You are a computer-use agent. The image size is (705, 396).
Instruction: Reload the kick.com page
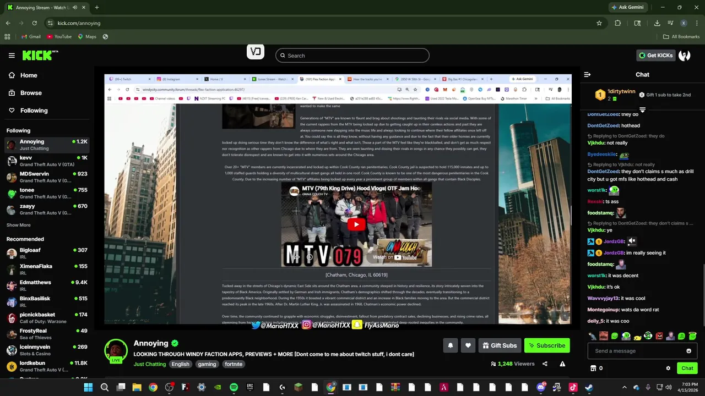tap(34, 23)
